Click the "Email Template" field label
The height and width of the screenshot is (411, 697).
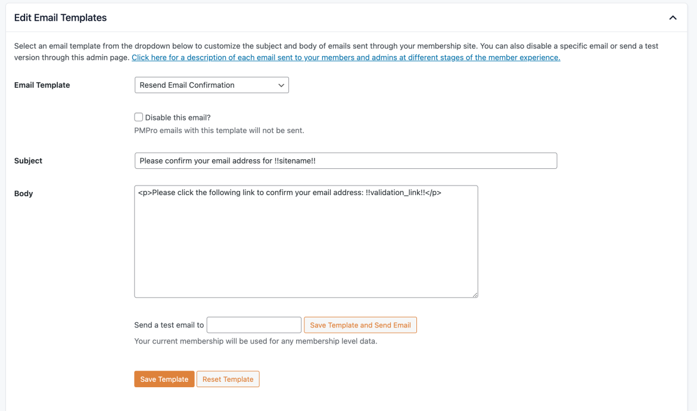42,85
